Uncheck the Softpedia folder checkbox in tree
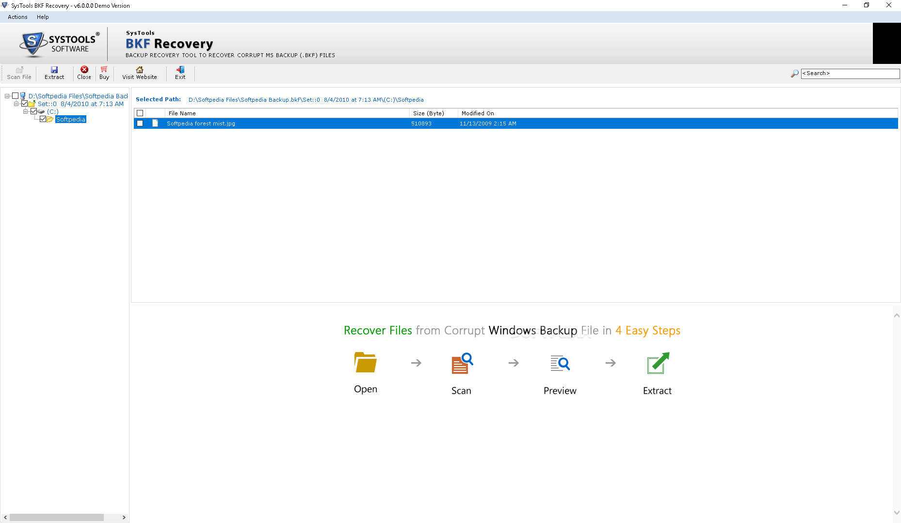901x523 pixels. (43, 119)
